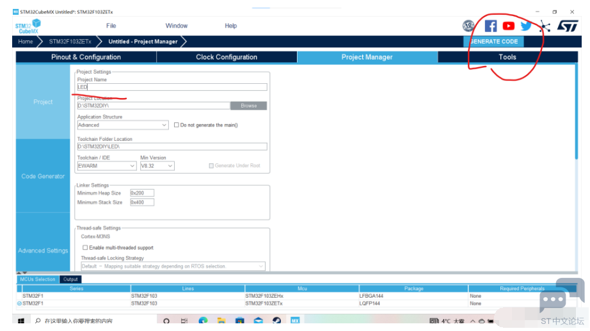Sort table by Package column header
This screenshot has width=590, height=331.
pyautogui.click(x=413, y=289)
